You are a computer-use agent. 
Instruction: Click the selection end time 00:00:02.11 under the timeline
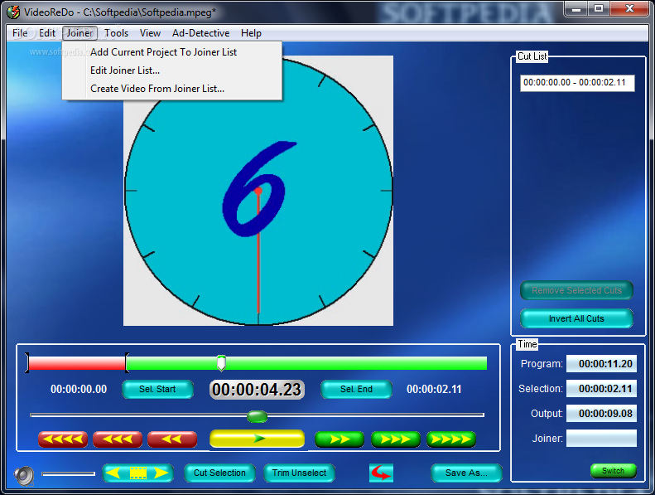point(434,389)
